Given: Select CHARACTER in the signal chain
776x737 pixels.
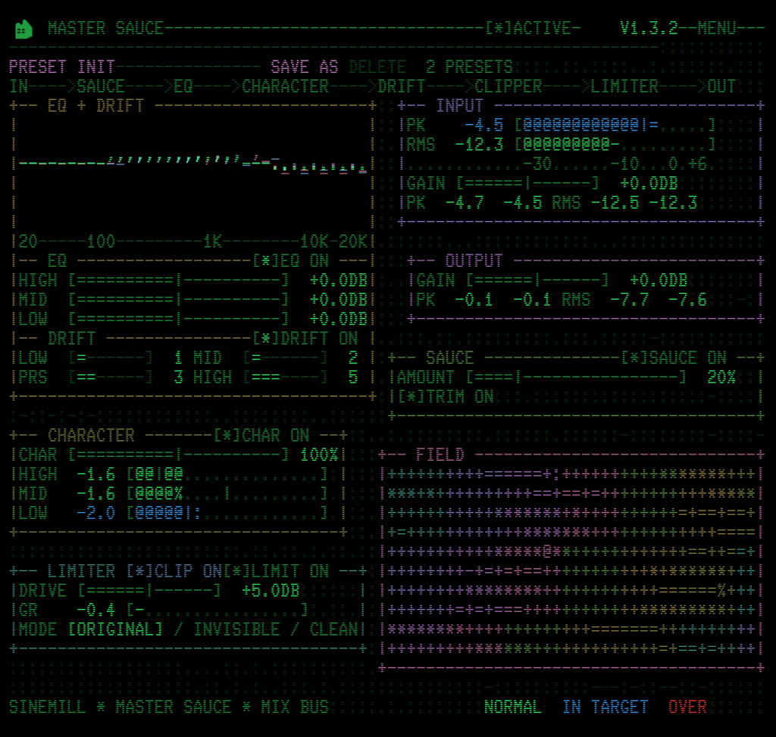Looking at the screenshot, I should coord(285,86).
